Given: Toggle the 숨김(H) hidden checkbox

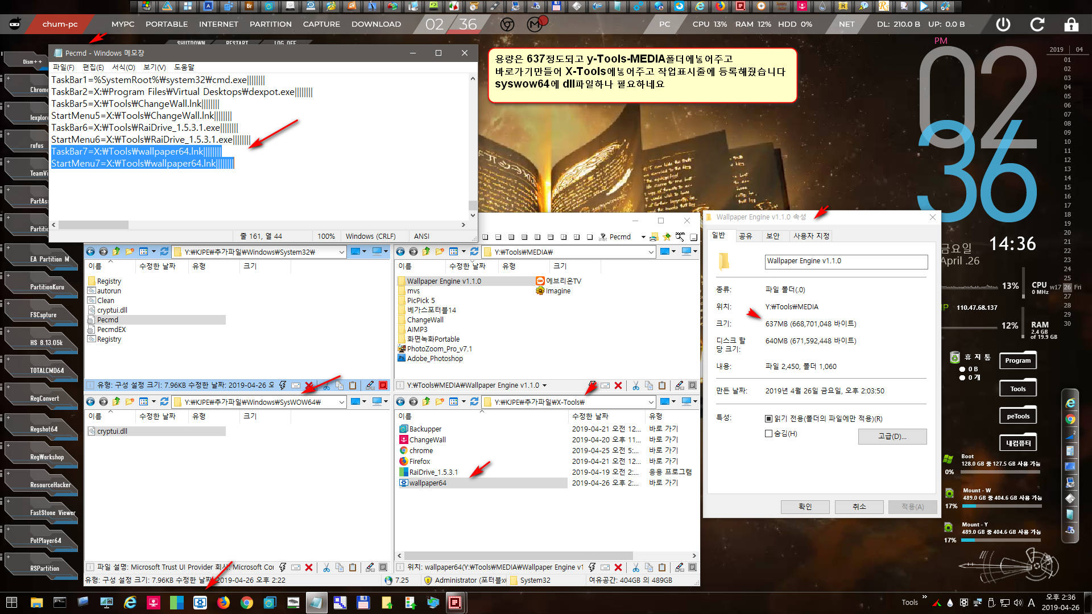Looking at the screenshot, I should (x=769, y=433).
